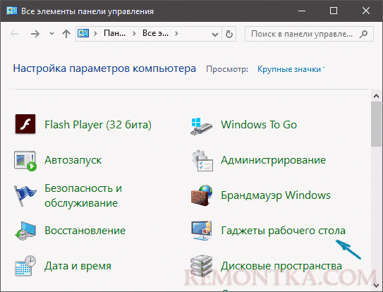This screenshot has width=383, height=292.
Task: Open Администрирование link
Action: 274,160
